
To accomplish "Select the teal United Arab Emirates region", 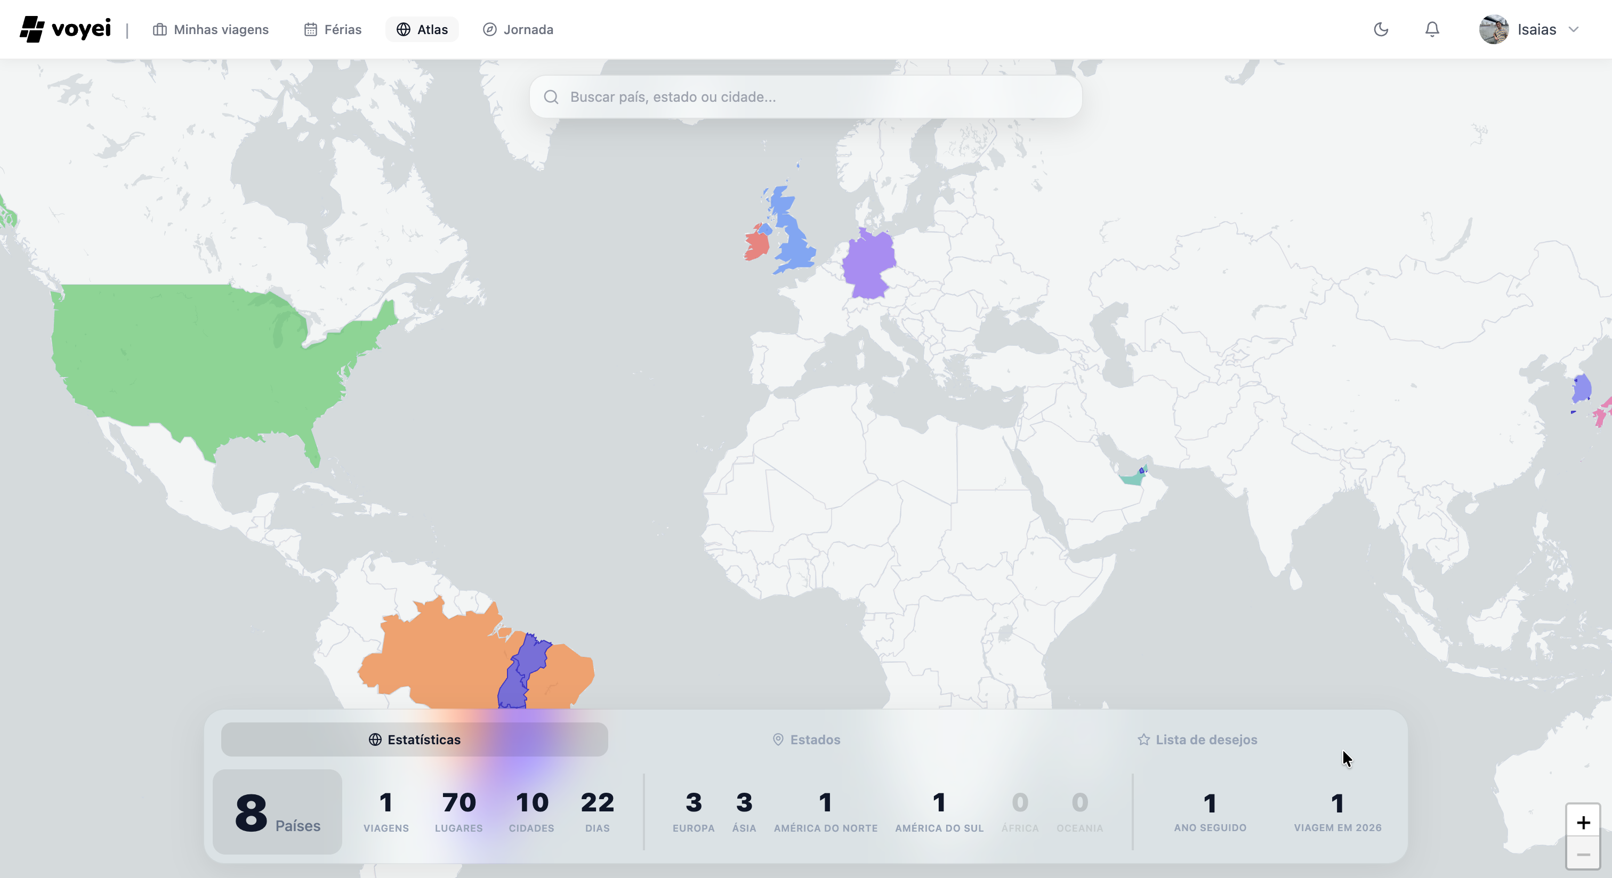I will 1131,479.
